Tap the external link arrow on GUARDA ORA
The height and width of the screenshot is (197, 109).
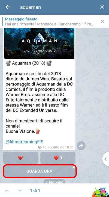click(x=73, y=168)
